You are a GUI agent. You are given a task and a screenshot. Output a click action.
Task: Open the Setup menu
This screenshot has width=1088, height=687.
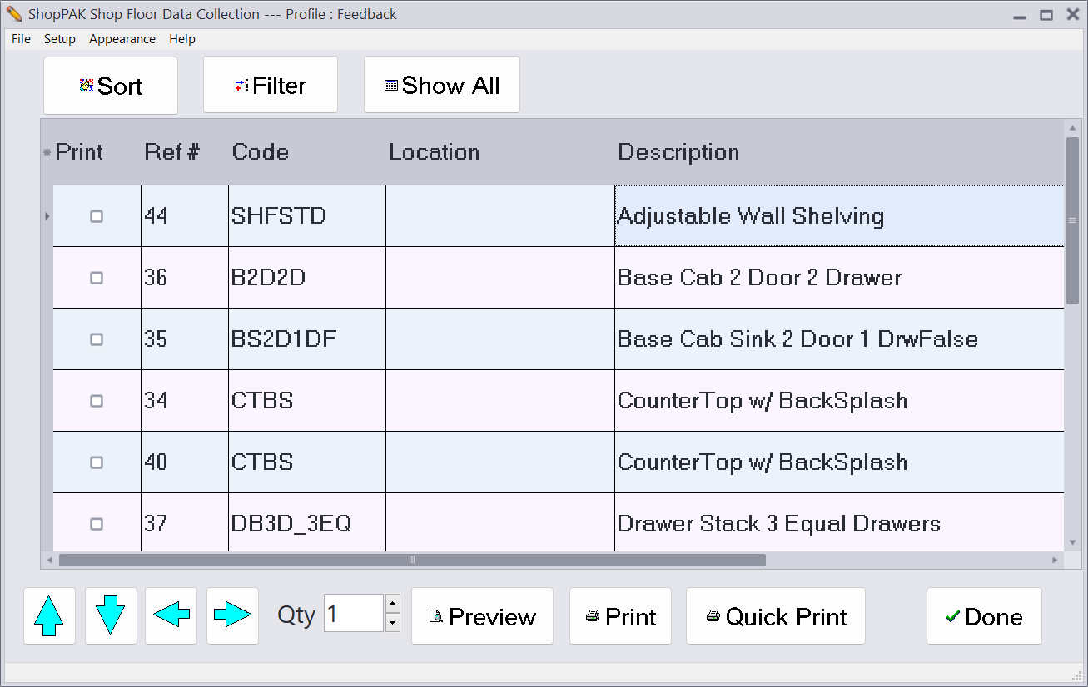point(60,39)
